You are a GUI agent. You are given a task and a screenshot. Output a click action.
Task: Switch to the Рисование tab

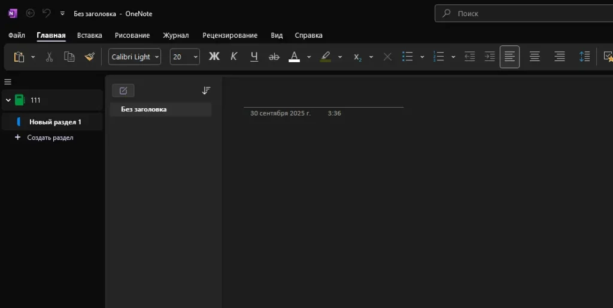tap(132, 35)
